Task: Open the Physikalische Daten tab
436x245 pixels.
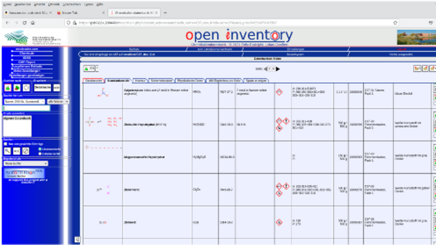Action: 190,81
